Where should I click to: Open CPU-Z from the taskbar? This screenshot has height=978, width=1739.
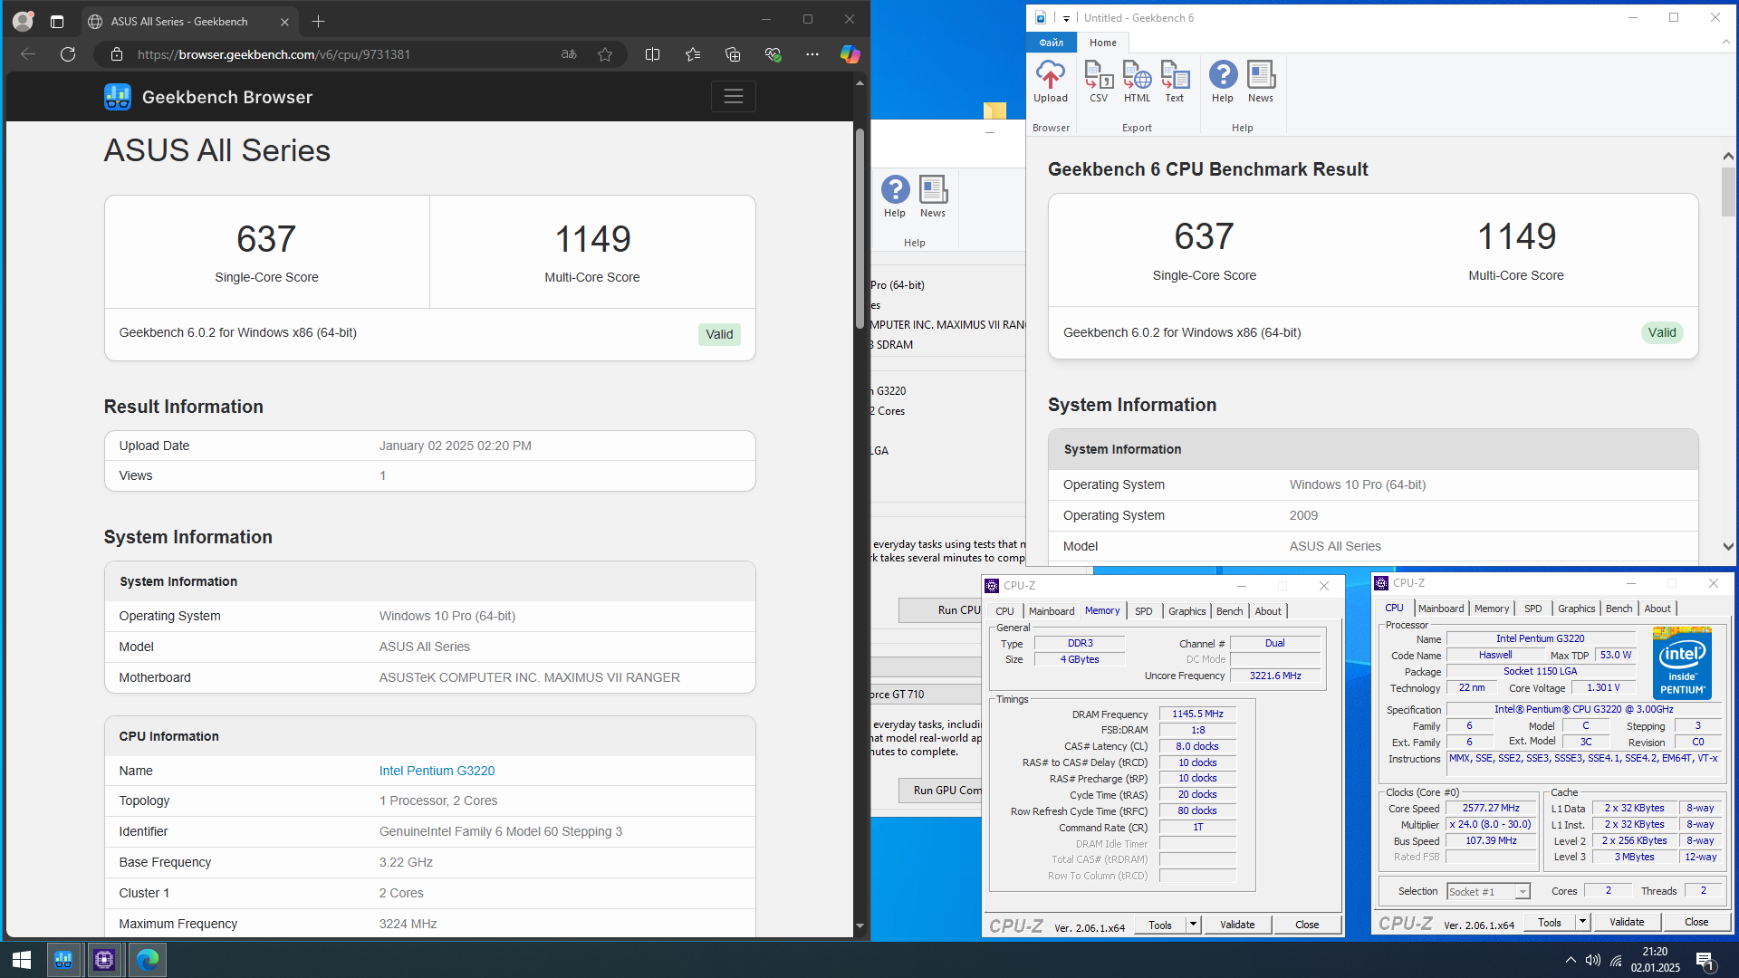tap(104, 959)
